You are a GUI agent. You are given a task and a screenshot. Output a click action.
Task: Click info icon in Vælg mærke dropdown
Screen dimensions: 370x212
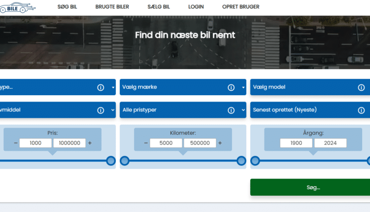pyautogui.click(x=231, y=87)
